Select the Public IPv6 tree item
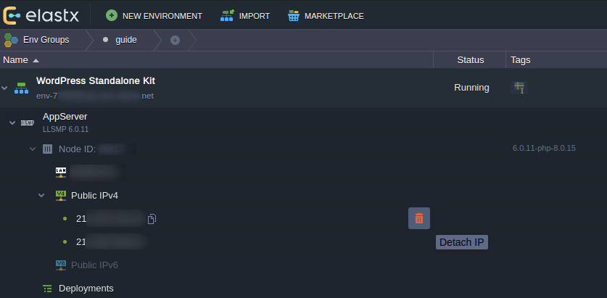The width and height of the screenshot is (607, 298). click(94, 265)
